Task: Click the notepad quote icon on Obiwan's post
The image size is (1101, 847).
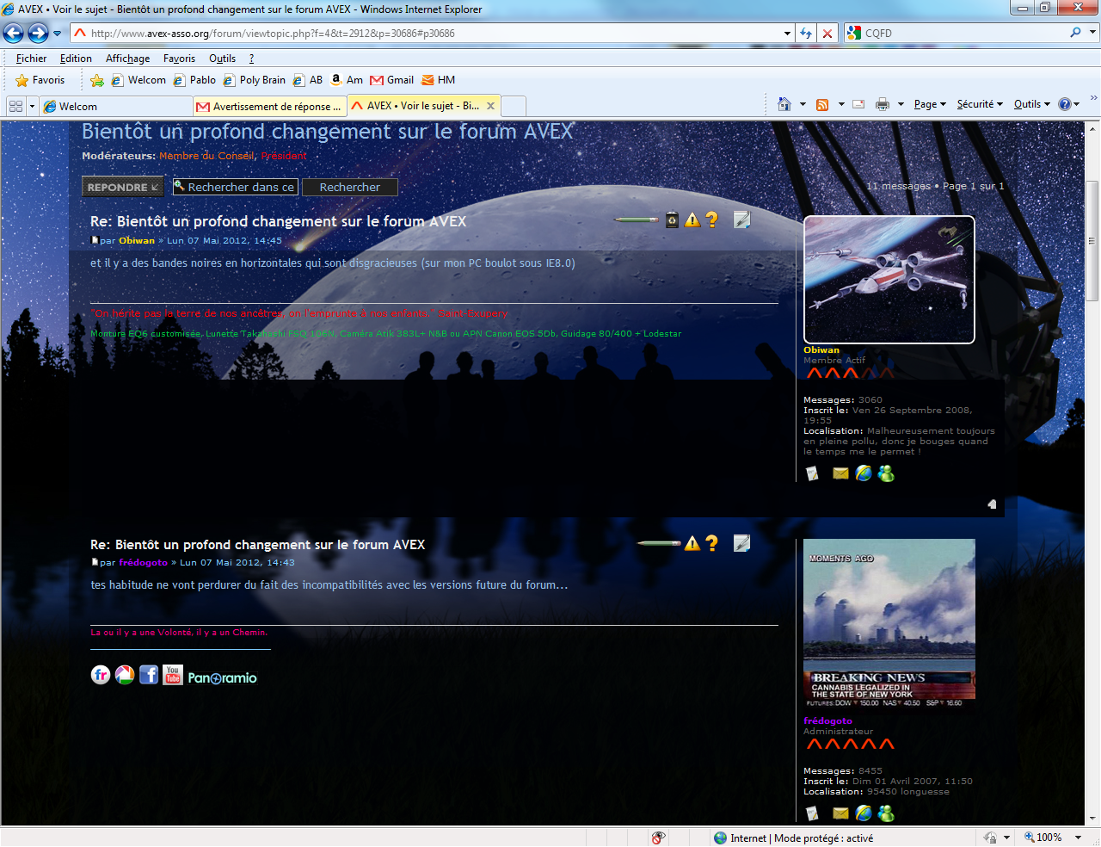Action: click(741, 219)
